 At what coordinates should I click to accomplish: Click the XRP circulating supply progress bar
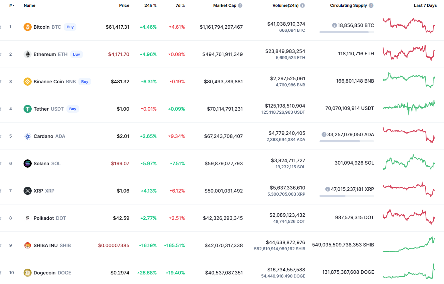[347, 196]
